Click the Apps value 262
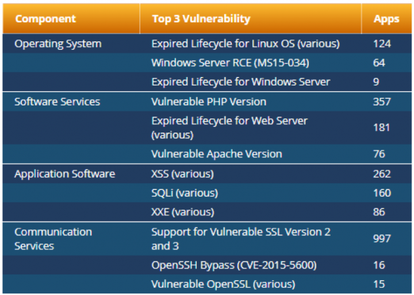Viewport: 414px width, 295px height. click(382, 174)
